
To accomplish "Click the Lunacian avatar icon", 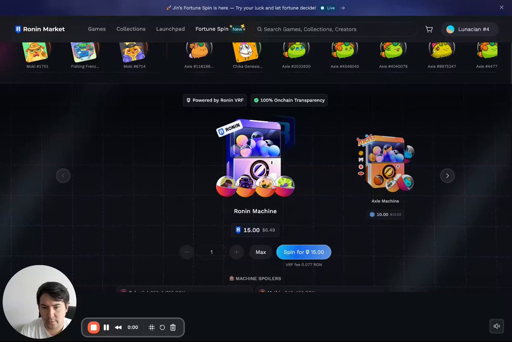I will pyautogui.click(x=450, y=29).
